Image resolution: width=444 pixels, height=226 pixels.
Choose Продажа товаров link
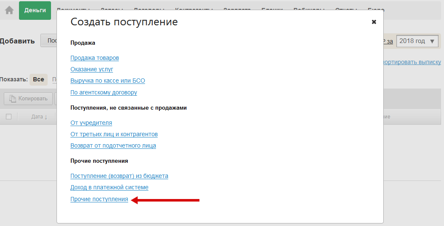tap(94, 58)
